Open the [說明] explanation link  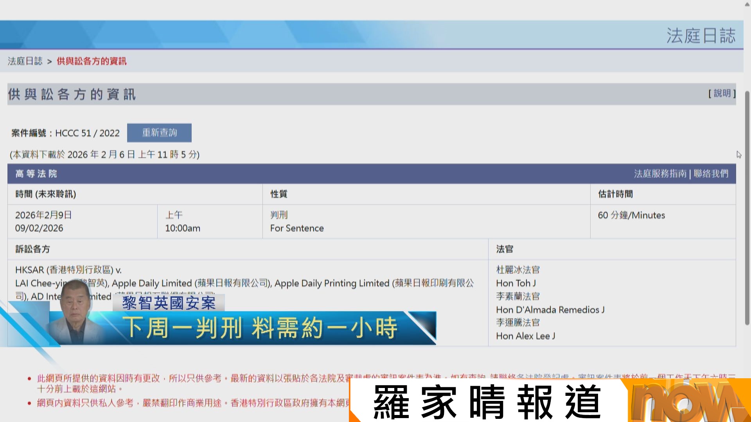(x=722, y=94)
